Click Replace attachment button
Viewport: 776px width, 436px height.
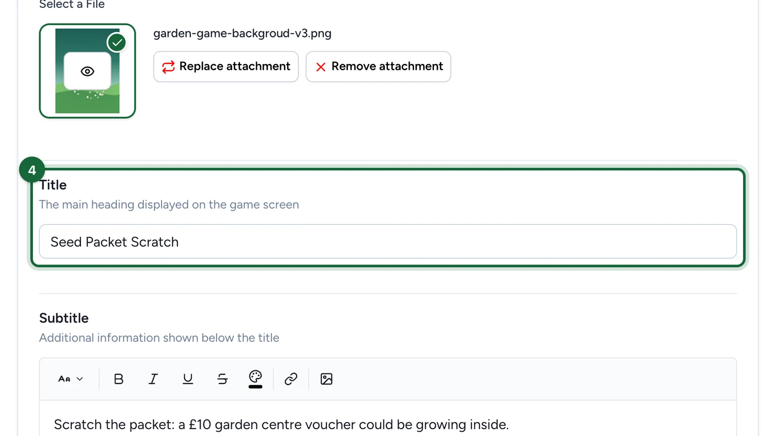click(226, 66)
